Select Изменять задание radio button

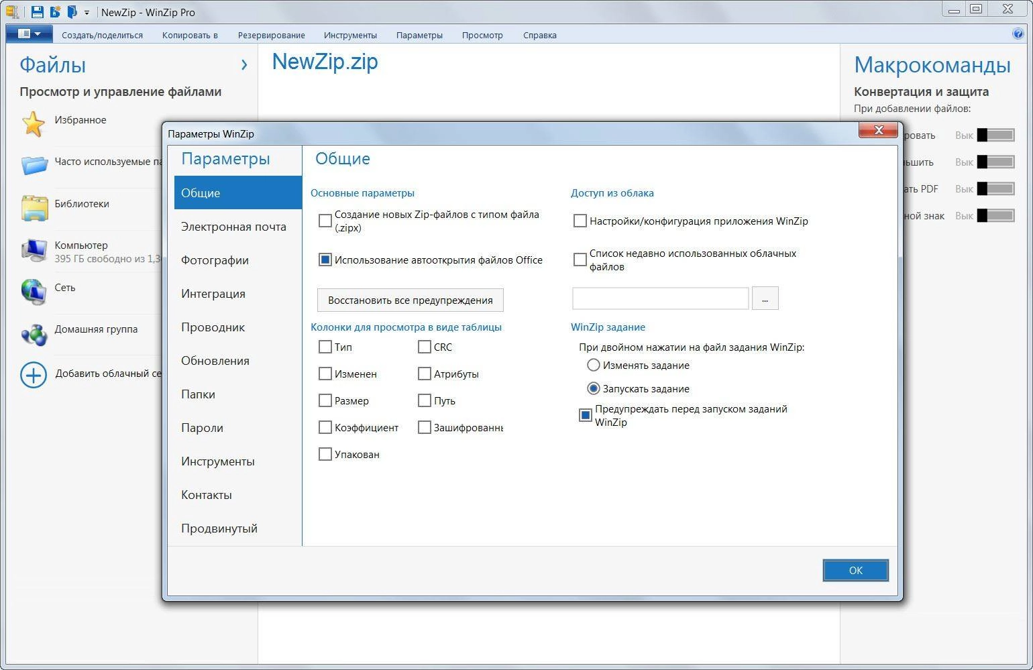point(593,365)
